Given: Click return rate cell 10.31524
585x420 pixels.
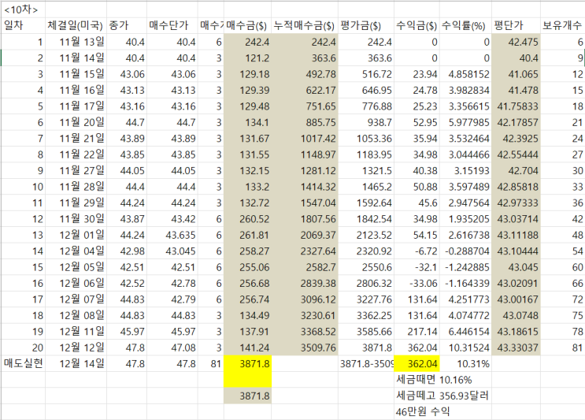Looking at the screenshot, I should pyautogui.click(x=465, y=348).
